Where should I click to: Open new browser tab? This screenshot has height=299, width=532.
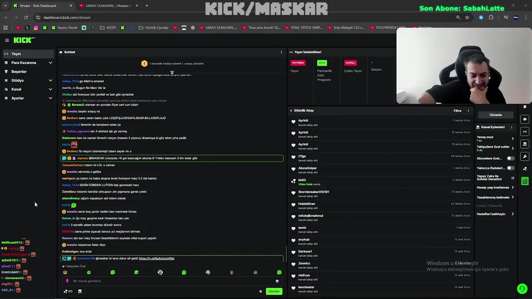pyautogui.click(x=147, y=6)
